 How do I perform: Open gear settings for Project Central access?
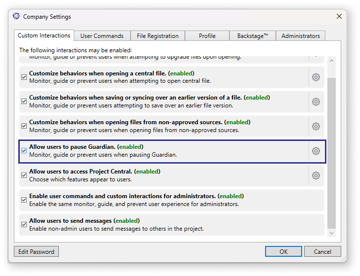(x=316, y=175)
